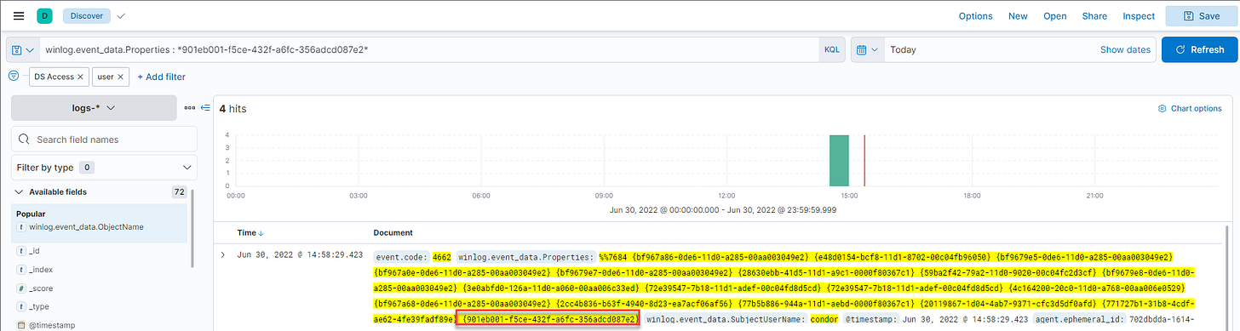Click the Discover breadcrumb badge
The image size is (1240, 331).
coord(87,15)
